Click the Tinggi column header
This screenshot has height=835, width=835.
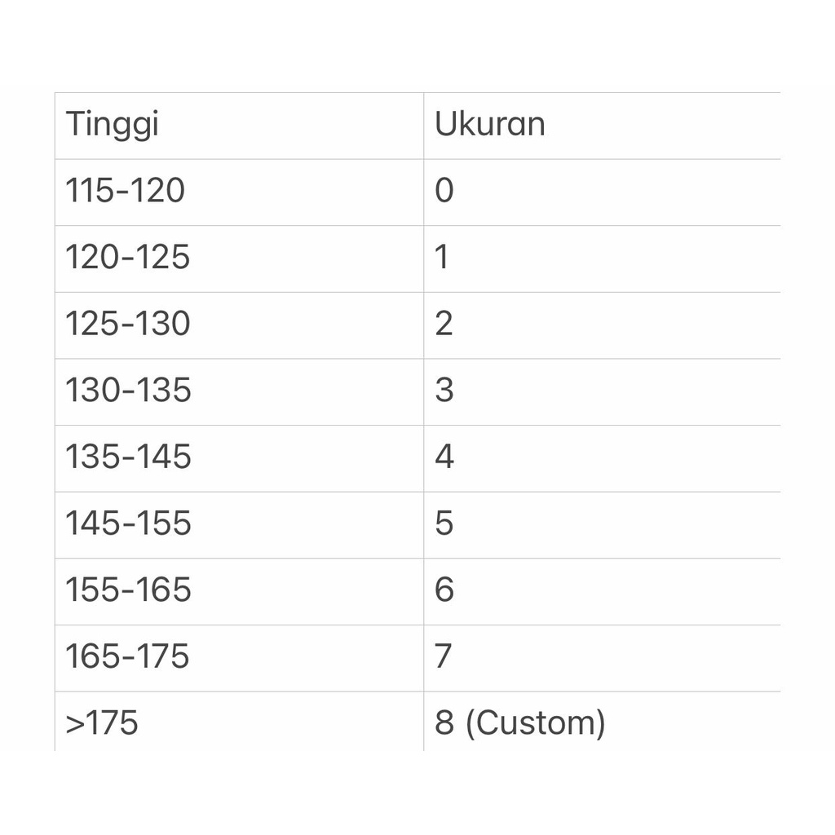pyautogui.click(x=113, y=125)
